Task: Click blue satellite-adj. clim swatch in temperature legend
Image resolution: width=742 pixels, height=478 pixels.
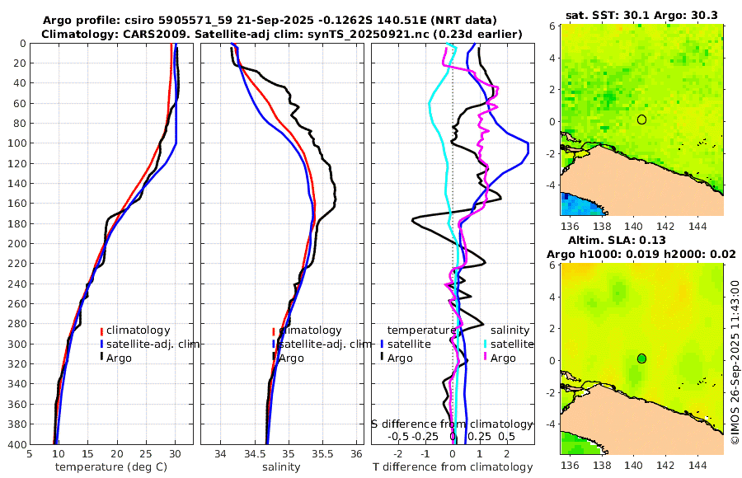Action: tap(101, 344)
